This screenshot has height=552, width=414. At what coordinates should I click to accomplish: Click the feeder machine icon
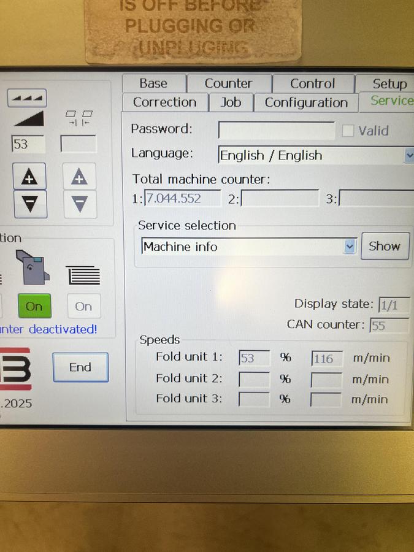click(x=34, y=267)
